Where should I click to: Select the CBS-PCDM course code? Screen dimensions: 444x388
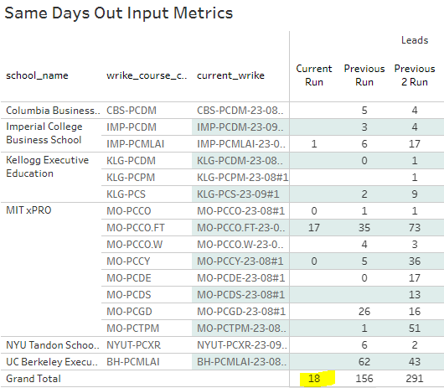[x=132, y=110]
